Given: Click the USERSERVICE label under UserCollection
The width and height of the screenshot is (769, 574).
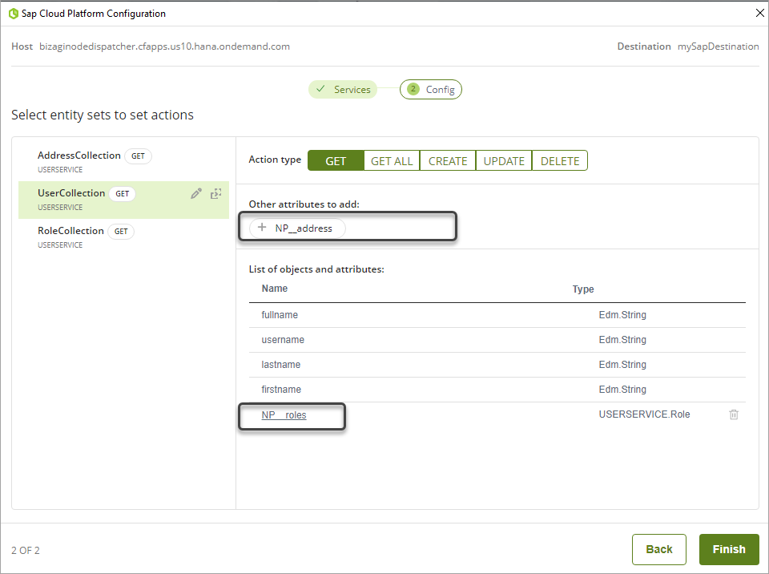Looking at the screenshot, I should 60,207.
